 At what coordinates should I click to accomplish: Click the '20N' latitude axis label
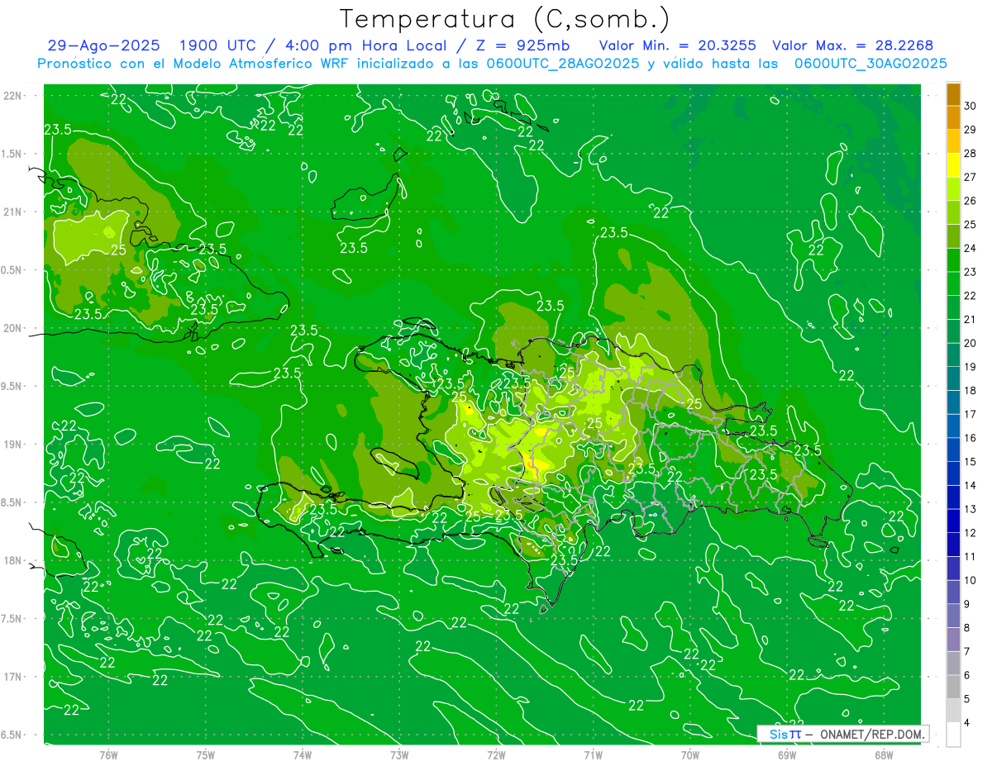pos(12,328)
